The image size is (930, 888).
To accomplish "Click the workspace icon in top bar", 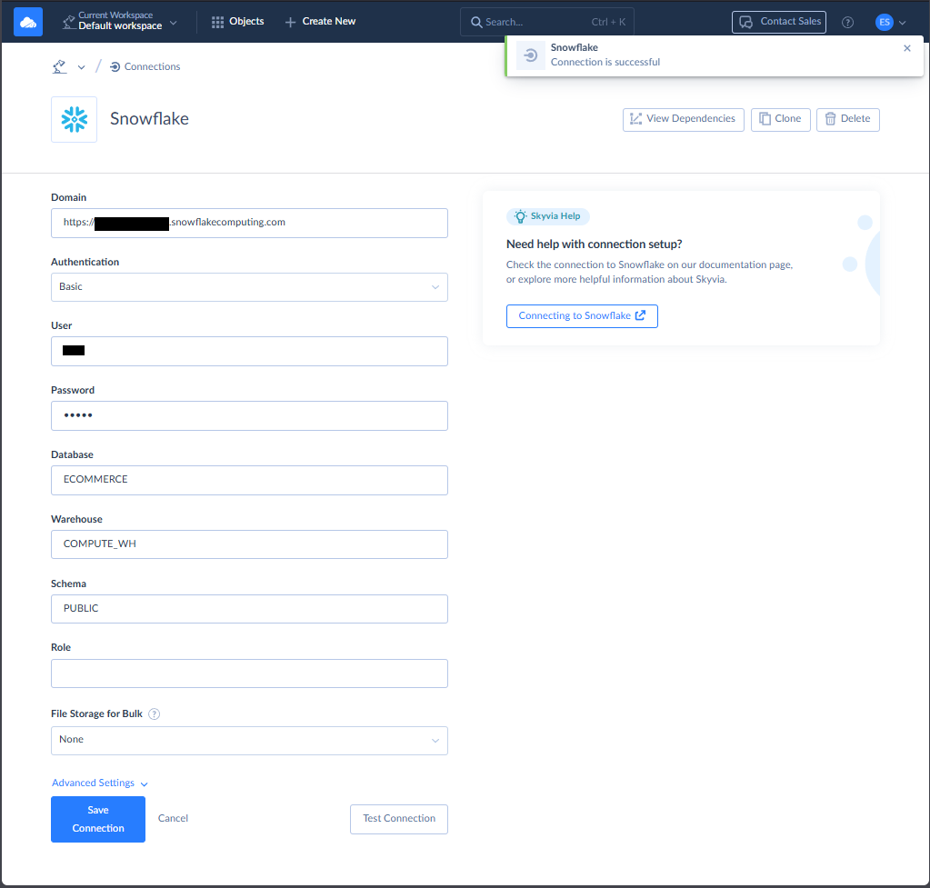I will click(69, 23).
